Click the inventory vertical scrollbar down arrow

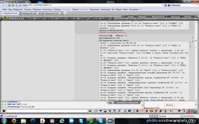[x=196, y=99]
